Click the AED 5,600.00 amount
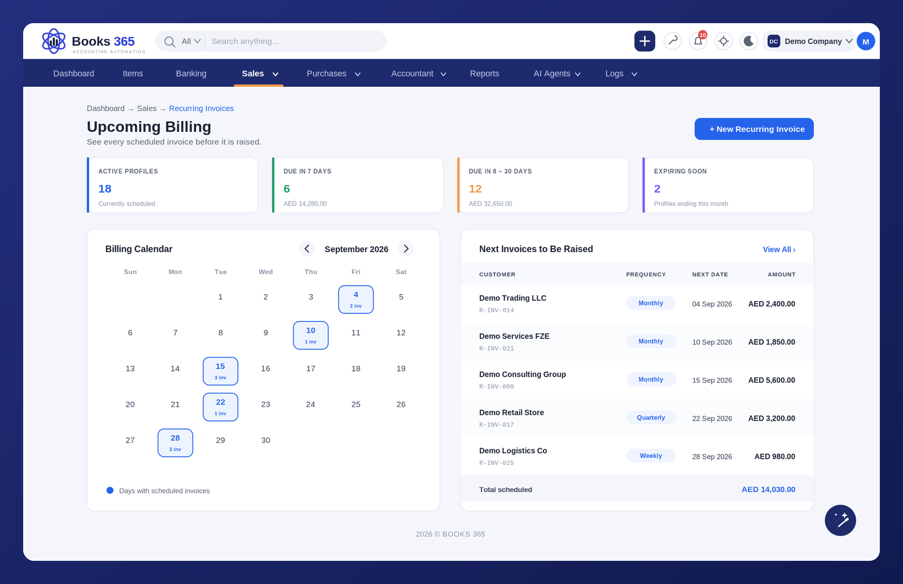This screenshot has height=584, width=903. (x=772, y=380)
